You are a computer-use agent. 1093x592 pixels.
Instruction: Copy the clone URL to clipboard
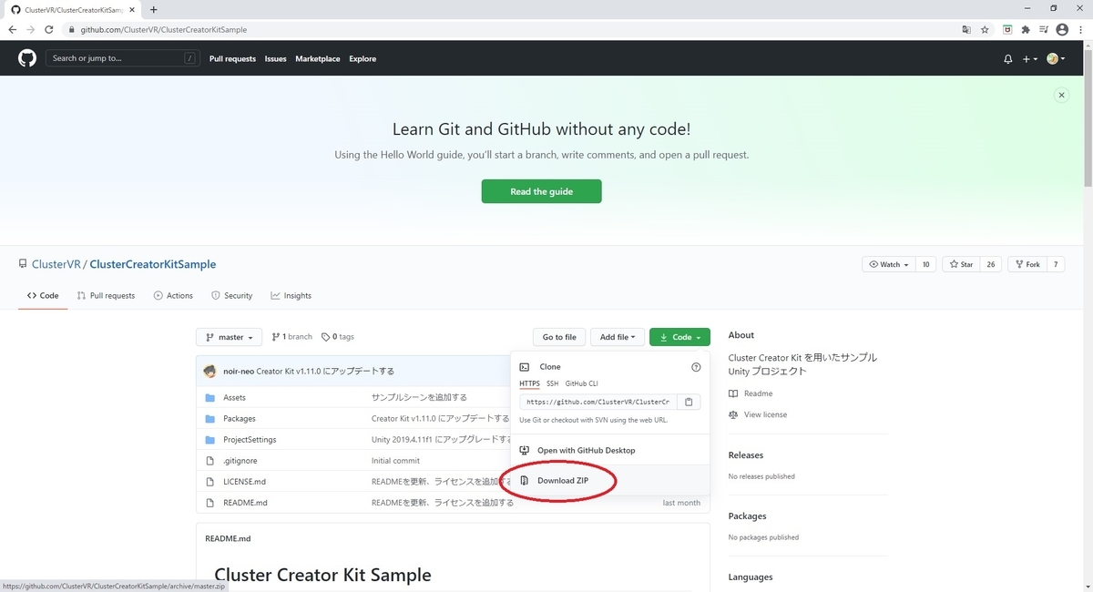click(689, 402)
